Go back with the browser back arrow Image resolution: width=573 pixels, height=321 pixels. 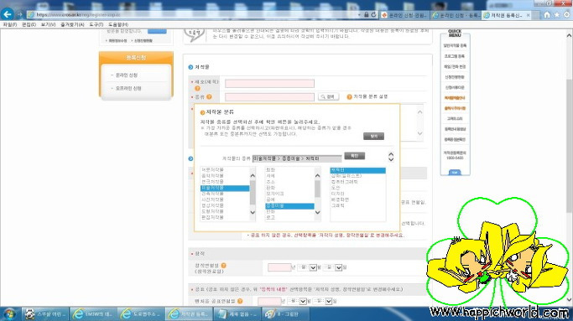8,14
